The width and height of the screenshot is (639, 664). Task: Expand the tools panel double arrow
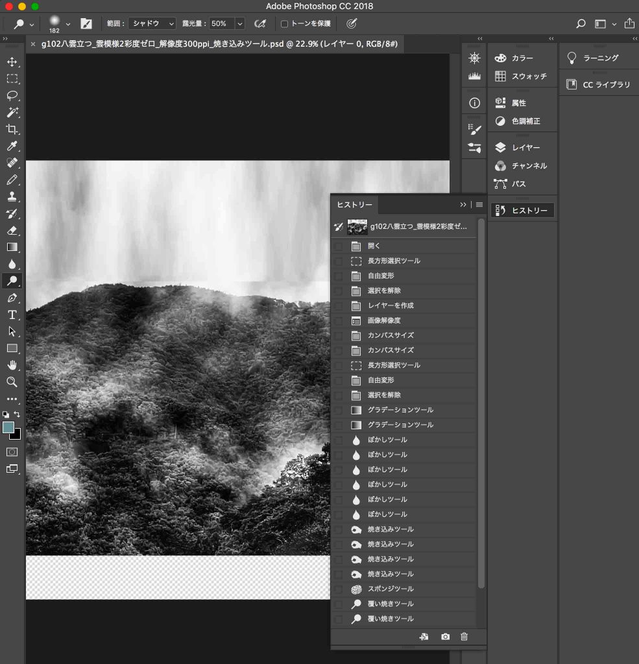tap(5, 38)
